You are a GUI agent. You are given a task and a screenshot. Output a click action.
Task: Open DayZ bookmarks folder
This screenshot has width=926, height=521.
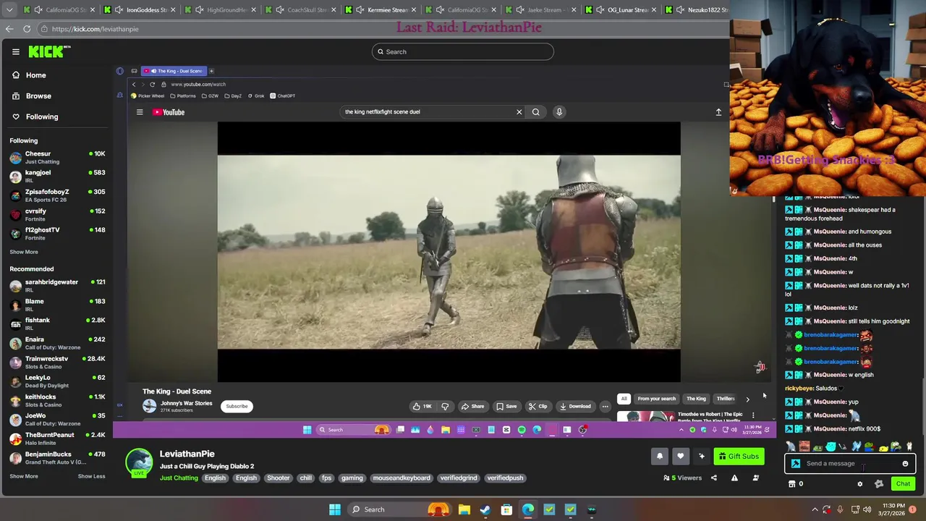coord(233,96)
